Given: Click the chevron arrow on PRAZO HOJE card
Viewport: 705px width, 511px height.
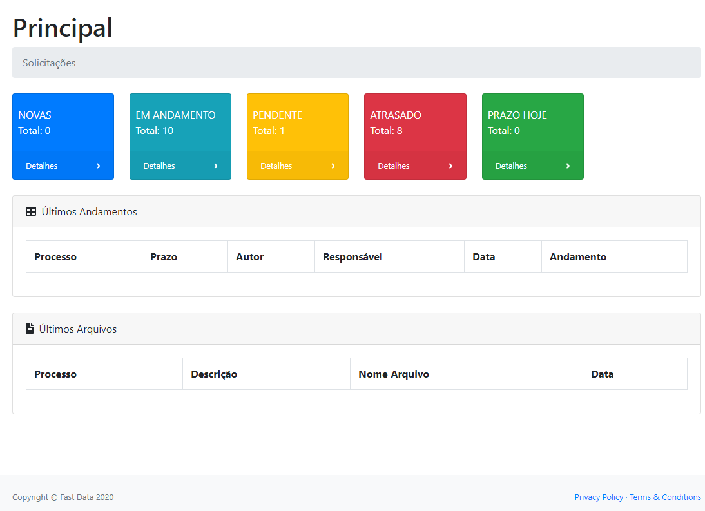Looking at the screenshot, I should tap(568, 166).
